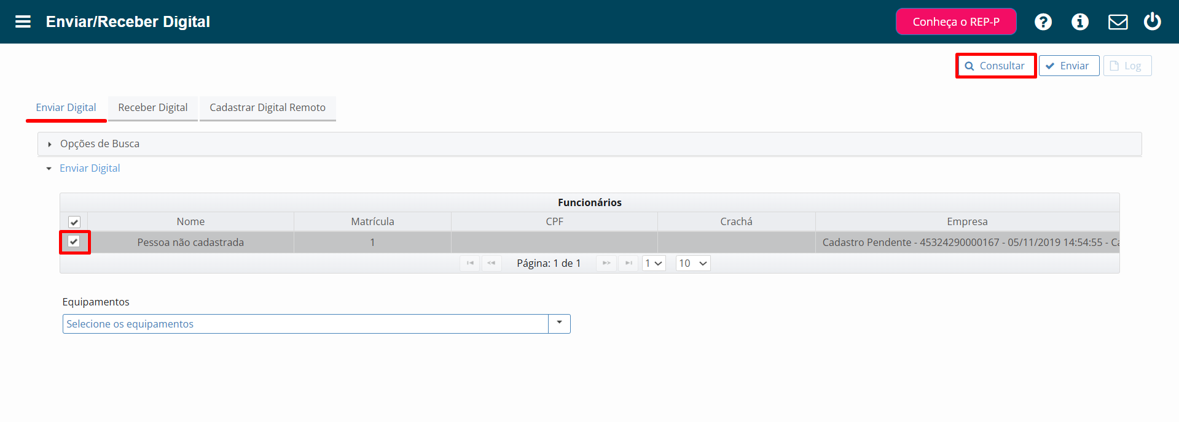Go to first page of Funcionários
The width and height of the screenshot is (1179, 422).
pyautogui.click(x=470, y=263)
